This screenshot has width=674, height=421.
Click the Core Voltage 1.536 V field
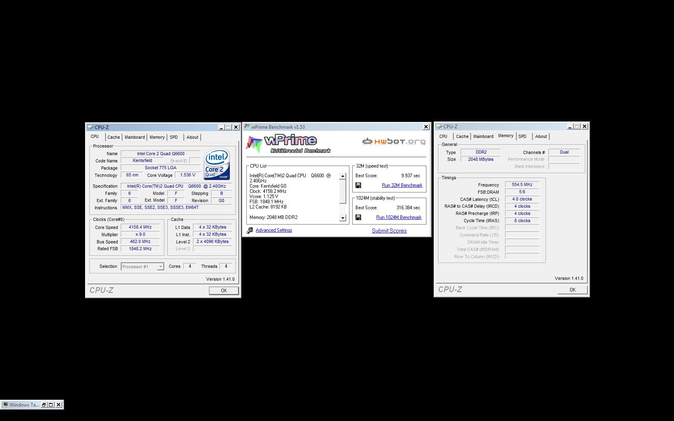click(x=188, y=175)
